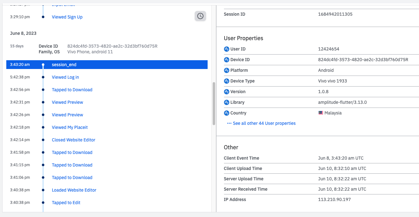
Task: Select the Closed Website Editor event
Action: click(x=74, y=140)
